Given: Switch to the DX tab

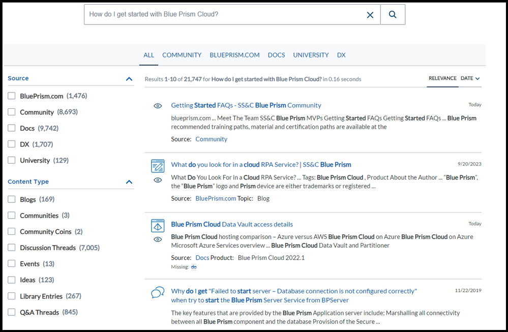Looking at the screenshot, I should point(341,55).
